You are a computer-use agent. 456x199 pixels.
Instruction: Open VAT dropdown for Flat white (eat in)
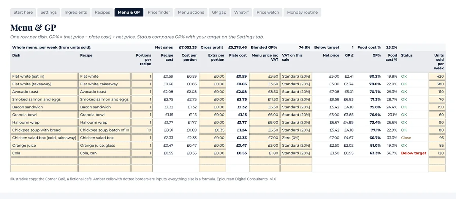pos(296,76)
